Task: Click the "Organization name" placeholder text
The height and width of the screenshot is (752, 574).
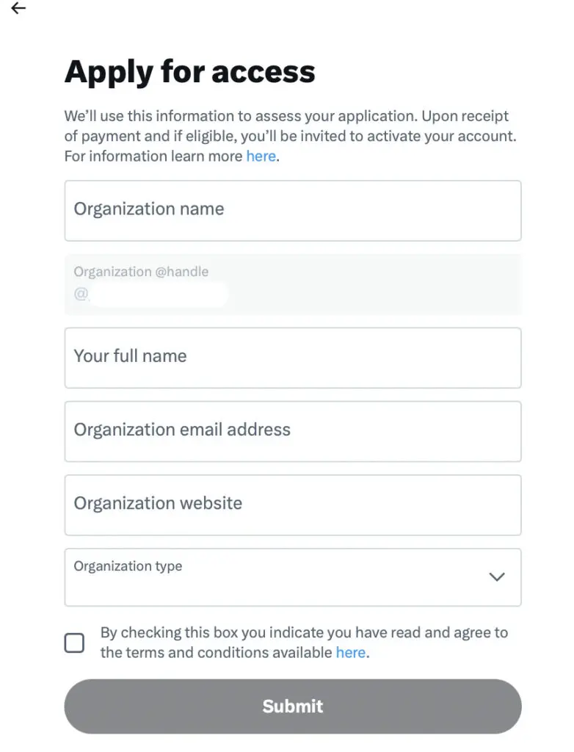Action: click(149, 209)
